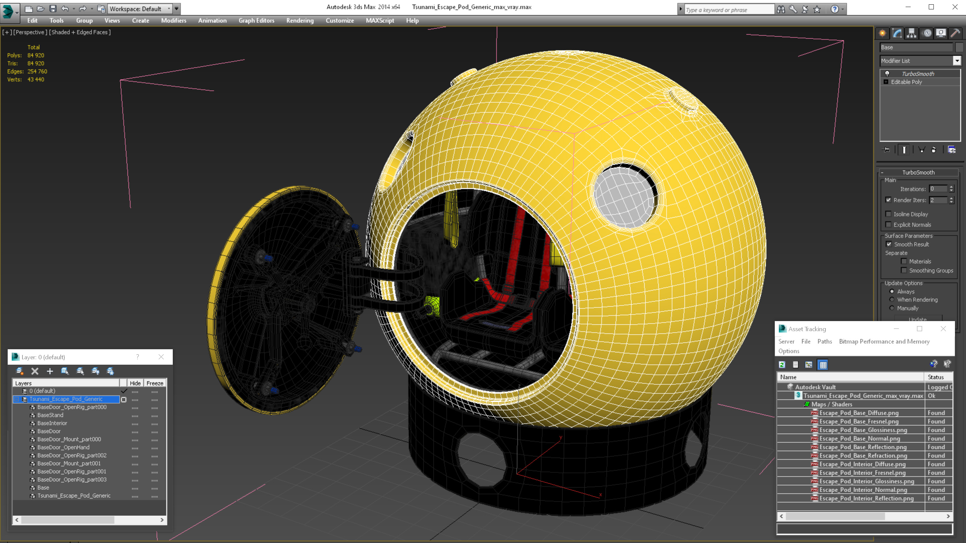Click the Pin Stack icon
Image resolution: width=966 pixels, height=543 pixels.
[x=886, y=150]
